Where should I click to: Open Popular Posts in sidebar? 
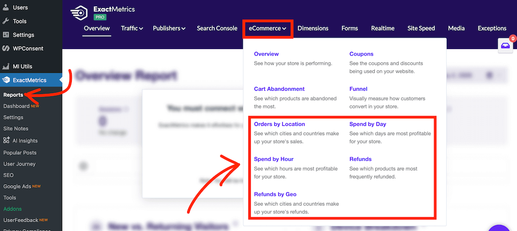pyautogui.click(x=20, y=153)
